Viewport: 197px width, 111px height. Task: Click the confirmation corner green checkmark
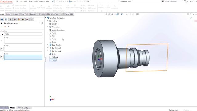[x=191, y=18]
